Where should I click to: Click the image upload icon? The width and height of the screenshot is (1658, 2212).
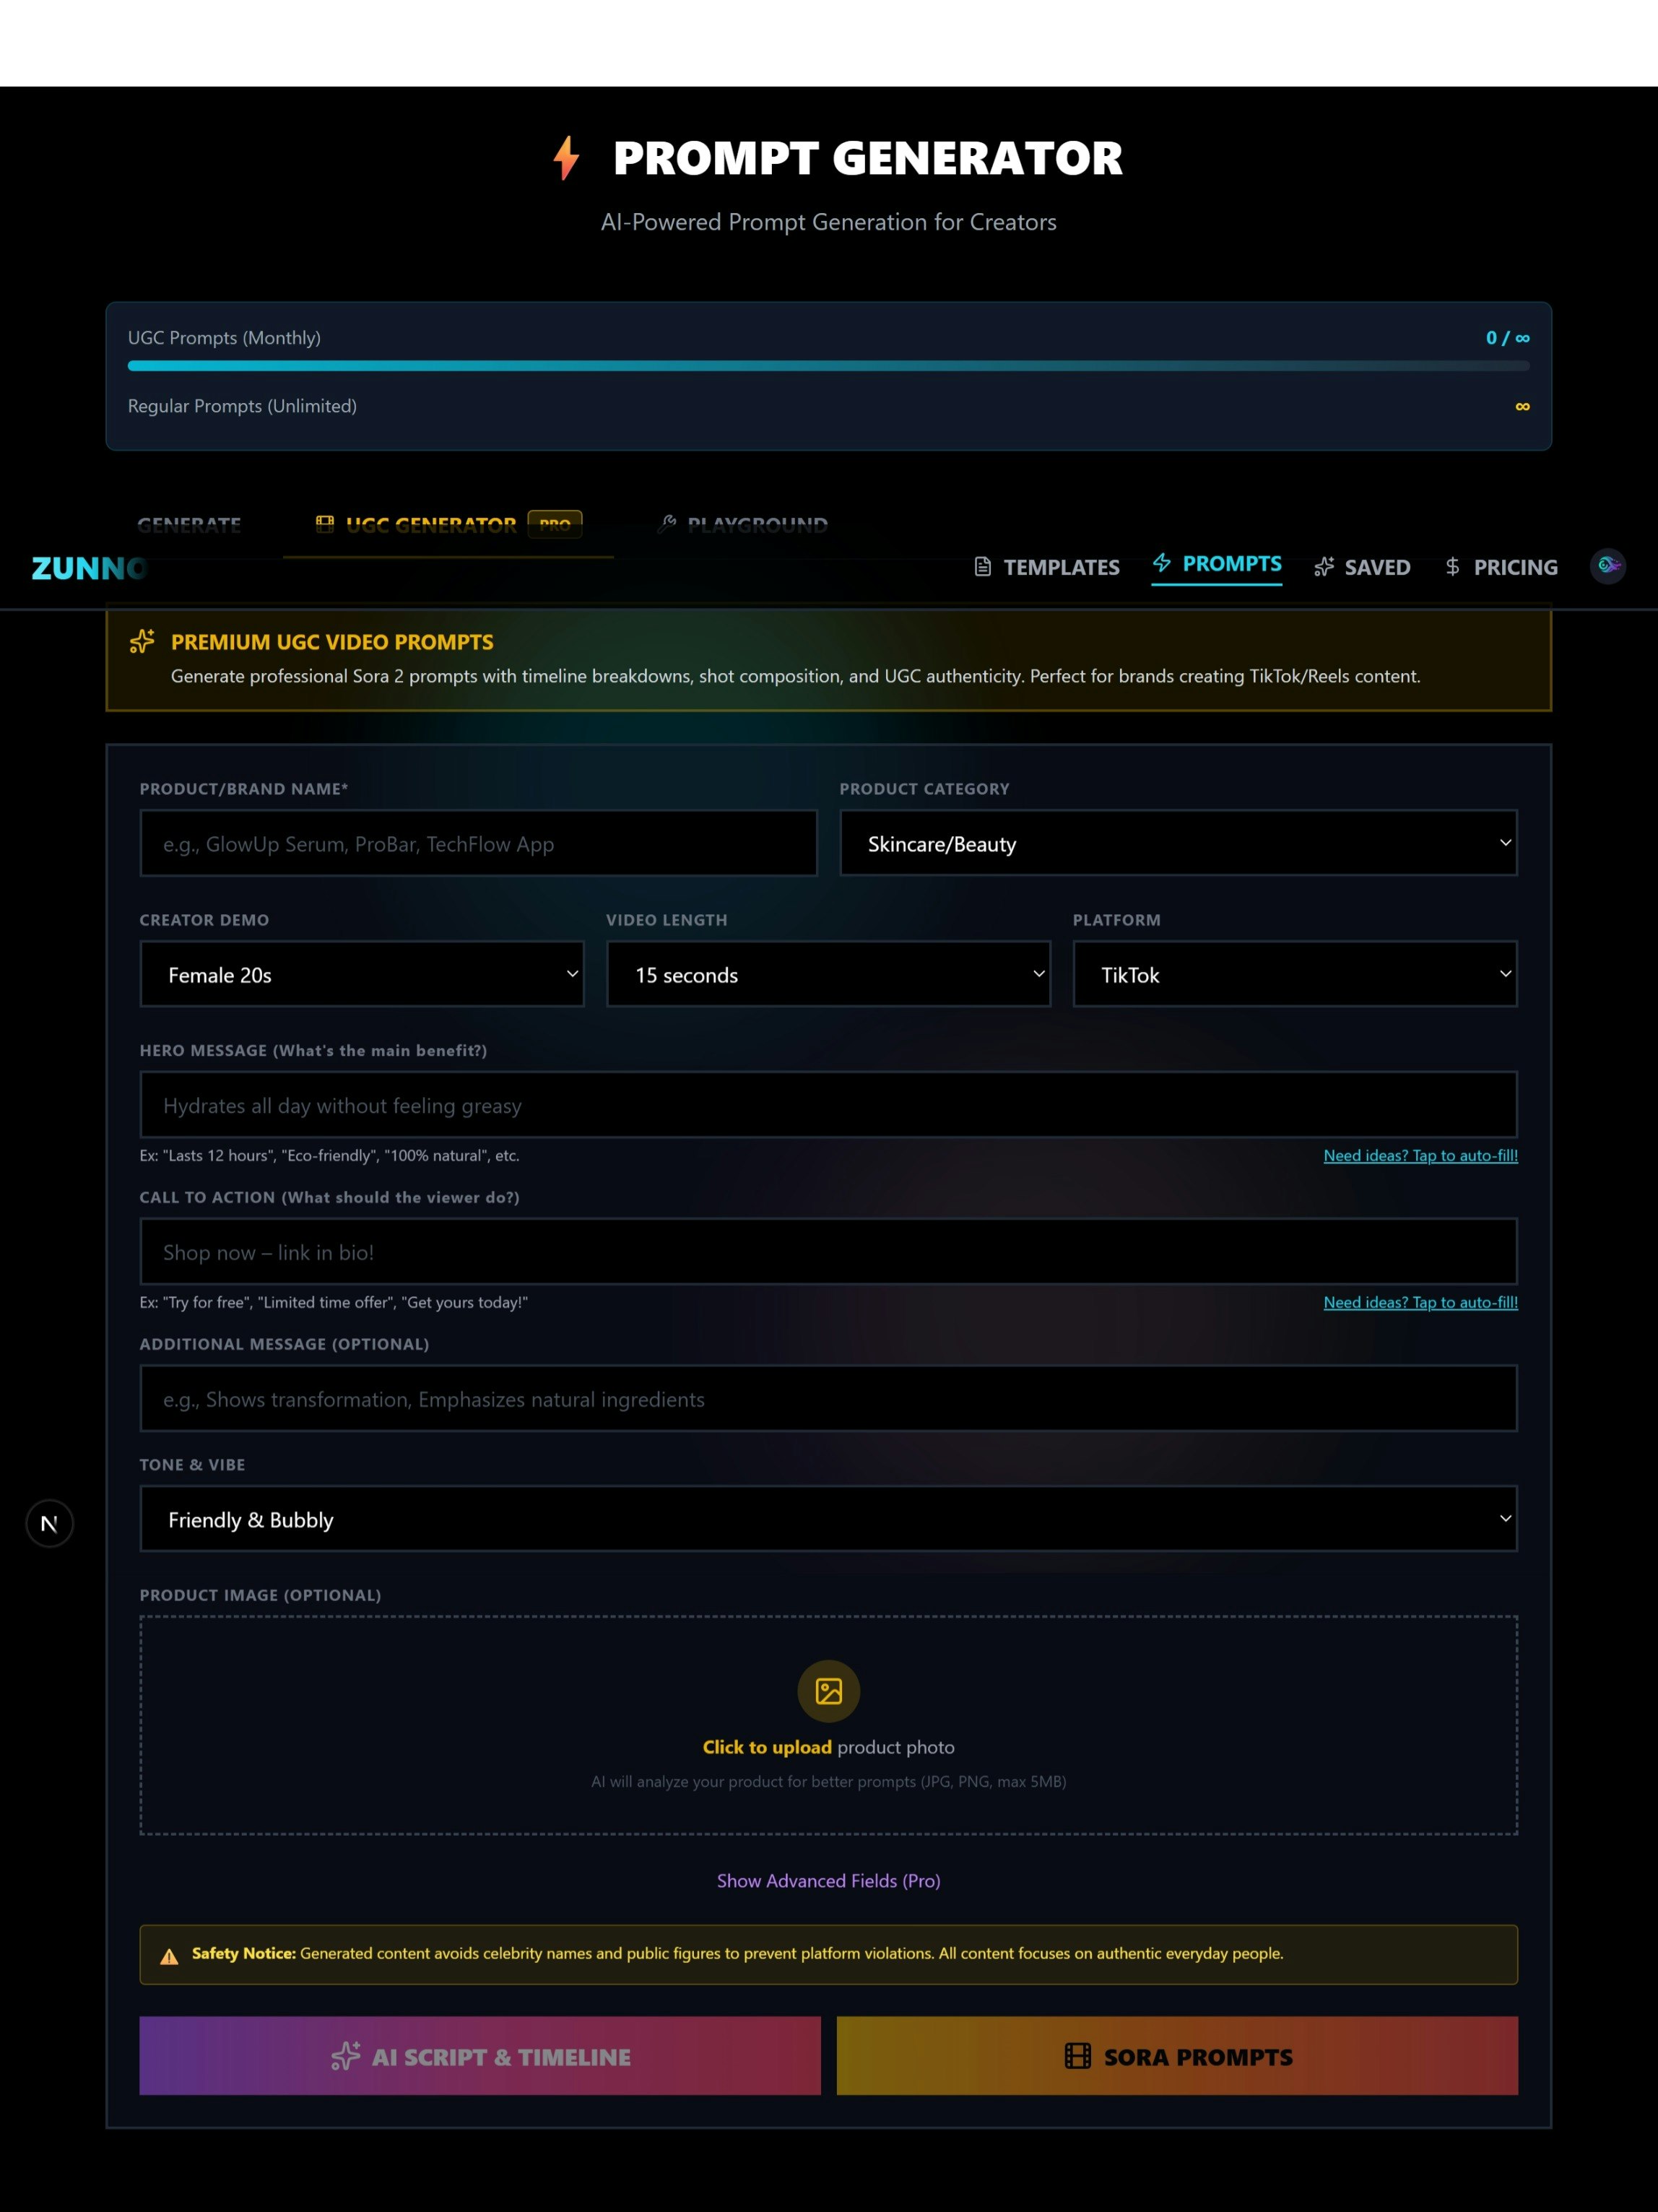(x=828, y=1691)
